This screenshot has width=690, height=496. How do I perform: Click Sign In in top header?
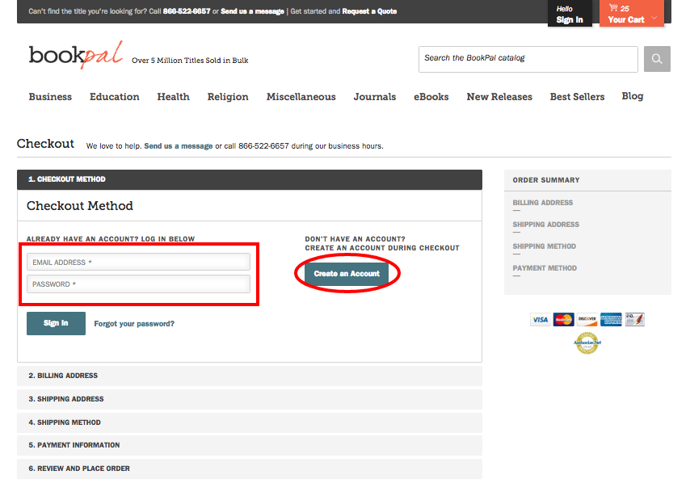[x=570, y=19]
